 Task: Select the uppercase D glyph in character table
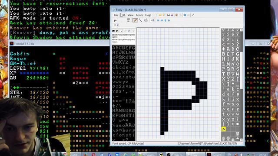pos(223,54)
